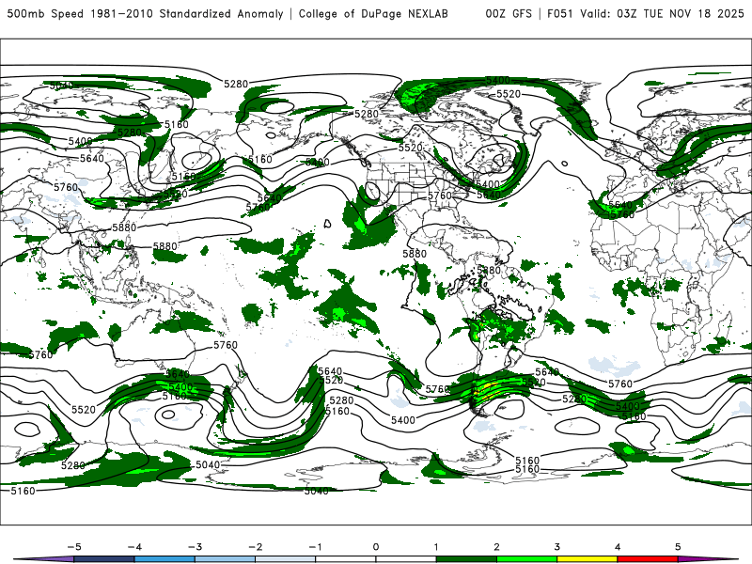Click the '4' colorbar tick label
The image size is (752, 564).
[x=618, y=547]
